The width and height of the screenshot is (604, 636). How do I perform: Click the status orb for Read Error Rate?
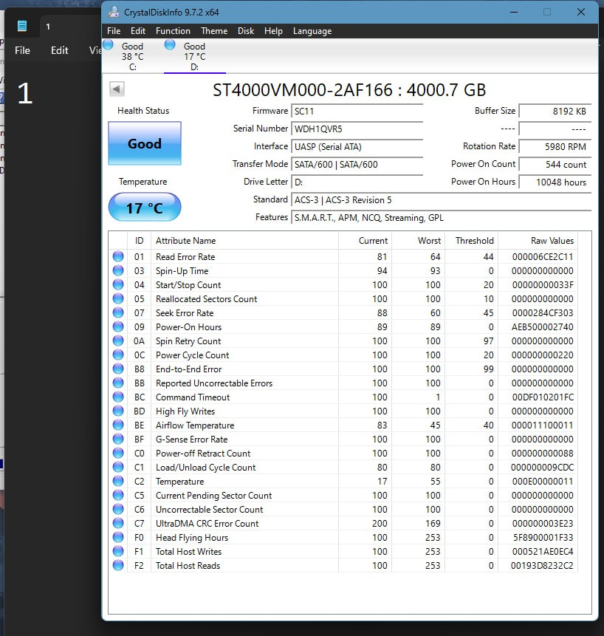click(x=118, y=257)
